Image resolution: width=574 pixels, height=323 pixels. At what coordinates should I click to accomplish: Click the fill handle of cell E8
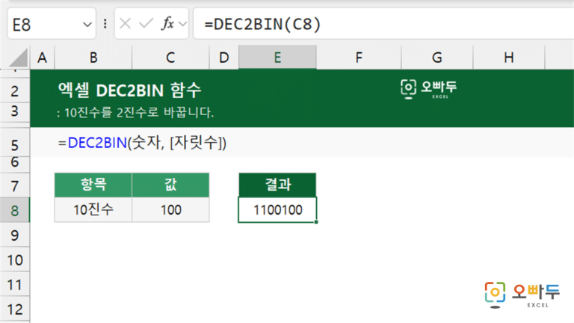point(316,222)
